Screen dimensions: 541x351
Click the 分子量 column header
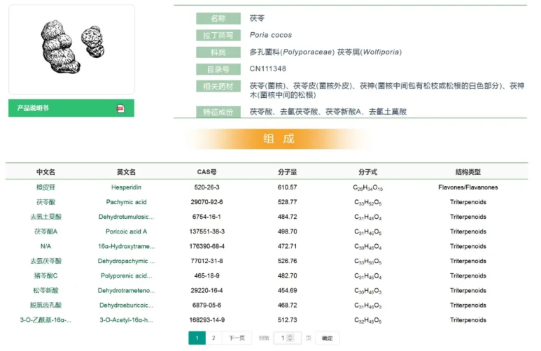[x=287, y=172]
